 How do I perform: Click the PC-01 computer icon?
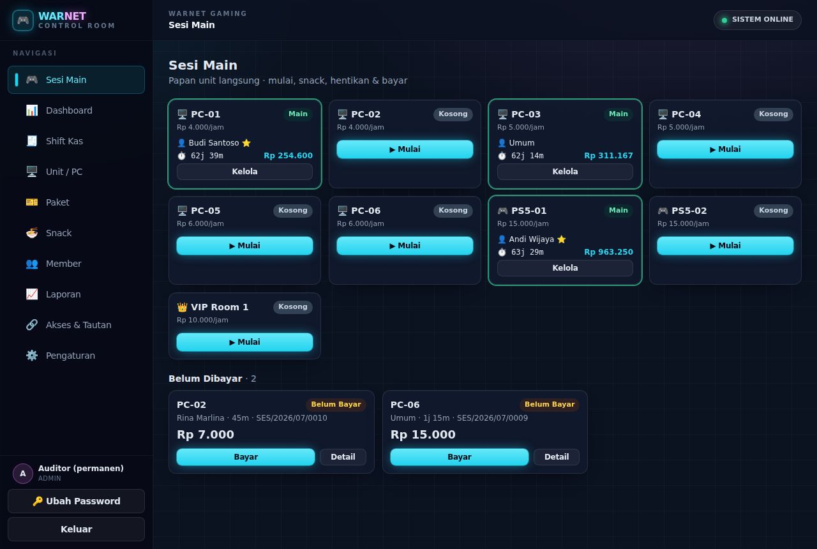point(182,114)
